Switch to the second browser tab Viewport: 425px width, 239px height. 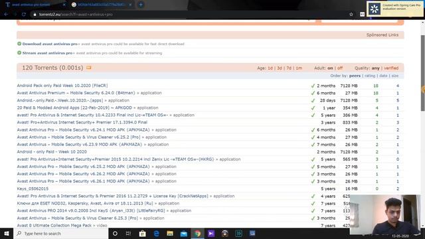click(101, 5)
